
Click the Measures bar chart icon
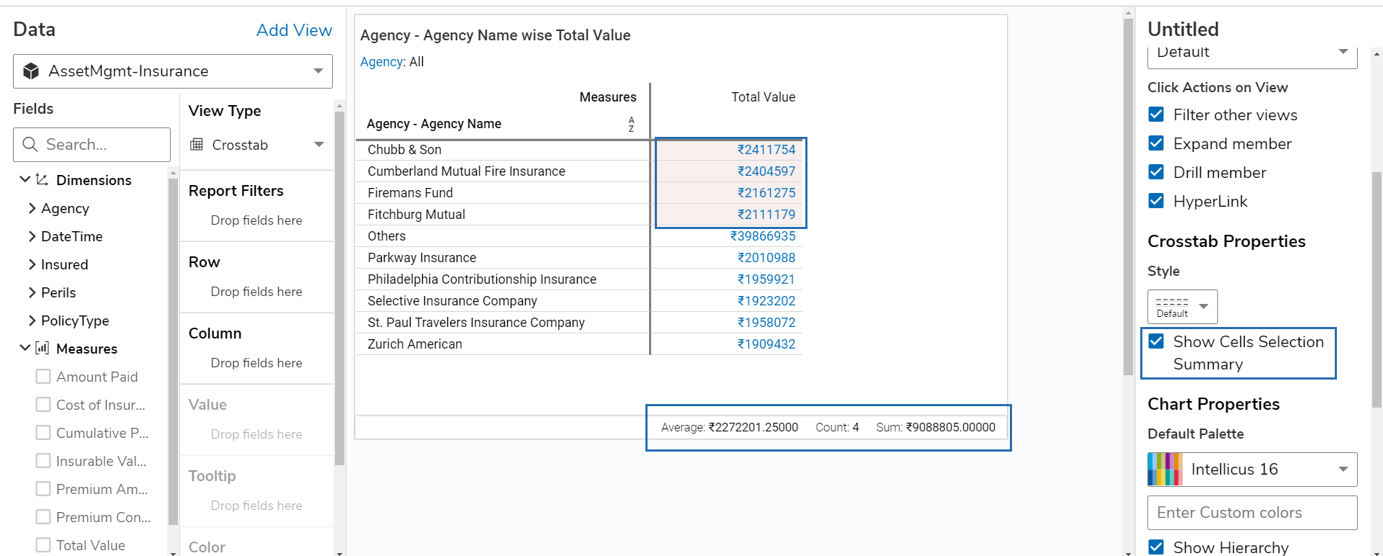click(x=42, y=349)
